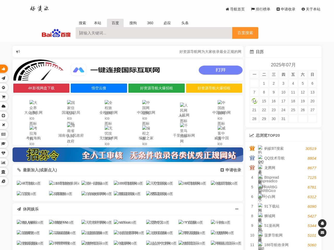Click the airplane sidebar icon

[x=4, y=125]
